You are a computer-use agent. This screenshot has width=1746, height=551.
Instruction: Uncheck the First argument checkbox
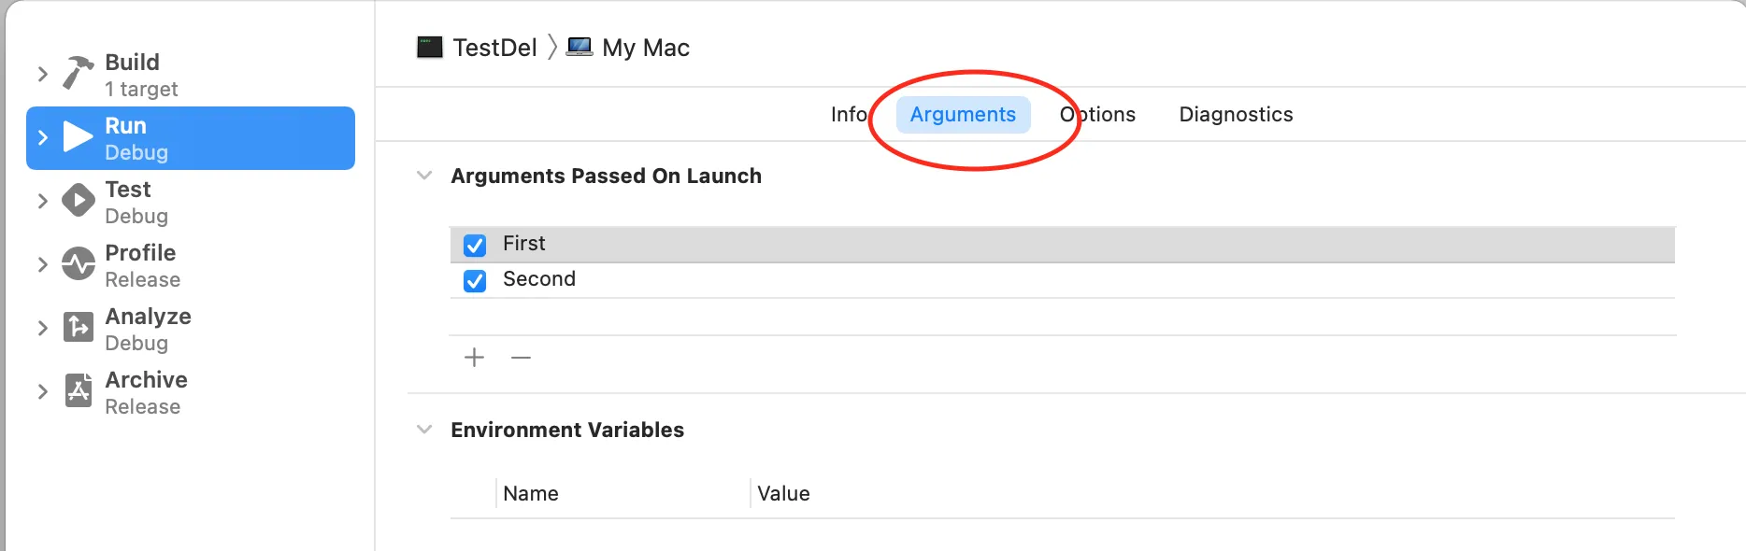[x=475, y=245]
